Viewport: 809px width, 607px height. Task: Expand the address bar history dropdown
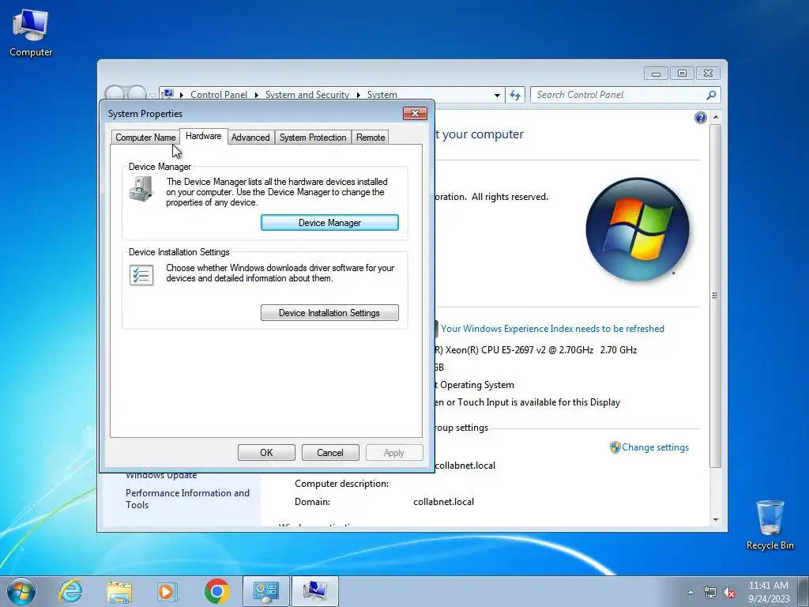[x=497, y=95]
